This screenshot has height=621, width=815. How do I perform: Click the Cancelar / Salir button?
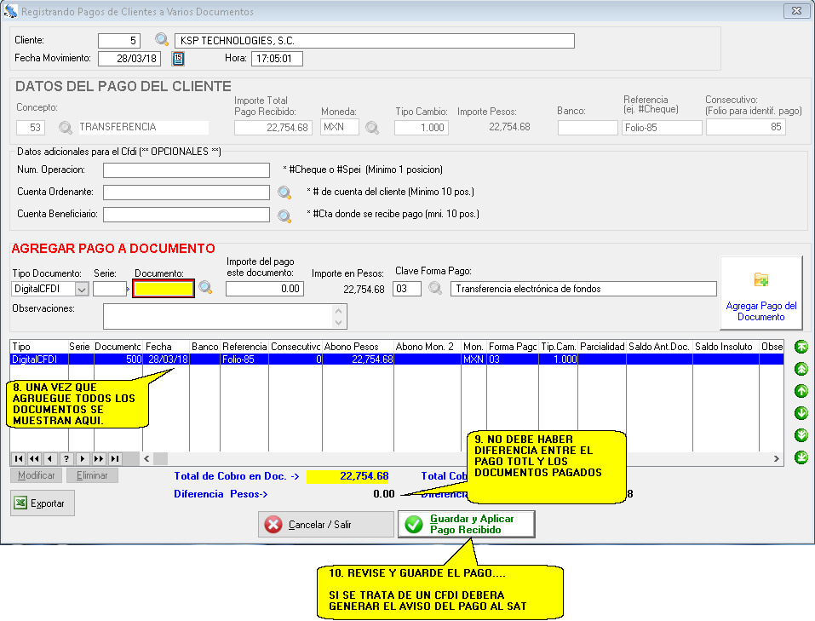point(325,525)
